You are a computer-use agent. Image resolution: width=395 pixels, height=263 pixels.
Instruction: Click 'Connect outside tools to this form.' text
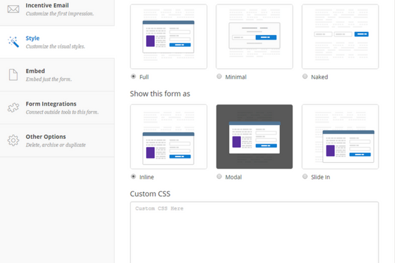(x=62, y=112)
